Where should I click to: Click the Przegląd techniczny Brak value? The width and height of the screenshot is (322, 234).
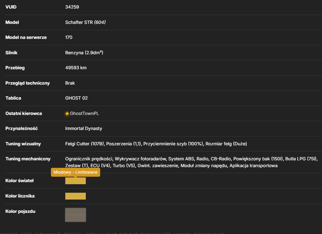[x=70, y=83]
